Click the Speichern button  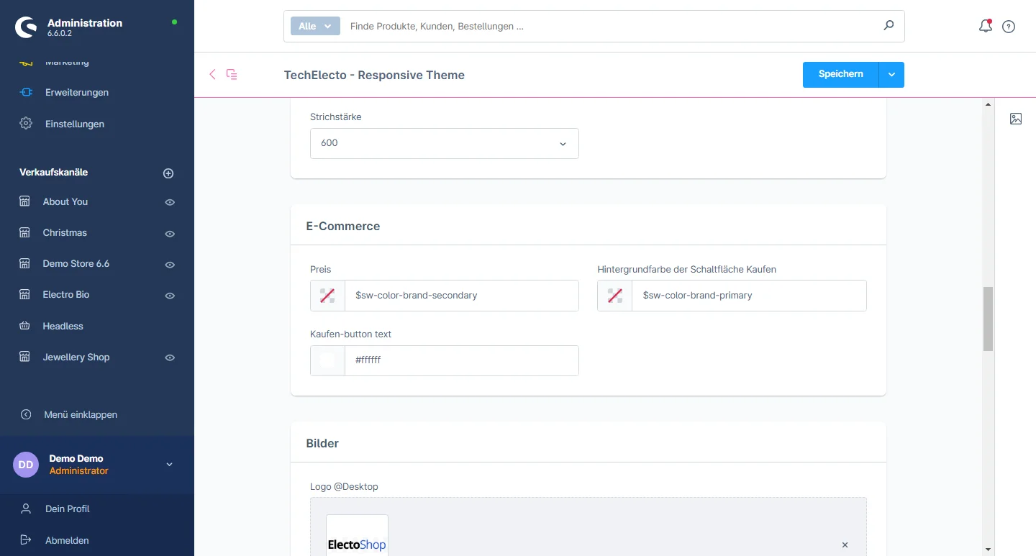click(x=840, y=75)
